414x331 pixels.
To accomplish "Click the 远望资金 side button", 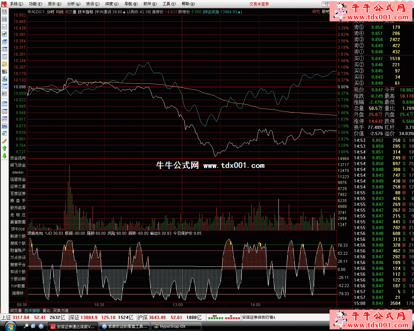I will tap(18, 179).
